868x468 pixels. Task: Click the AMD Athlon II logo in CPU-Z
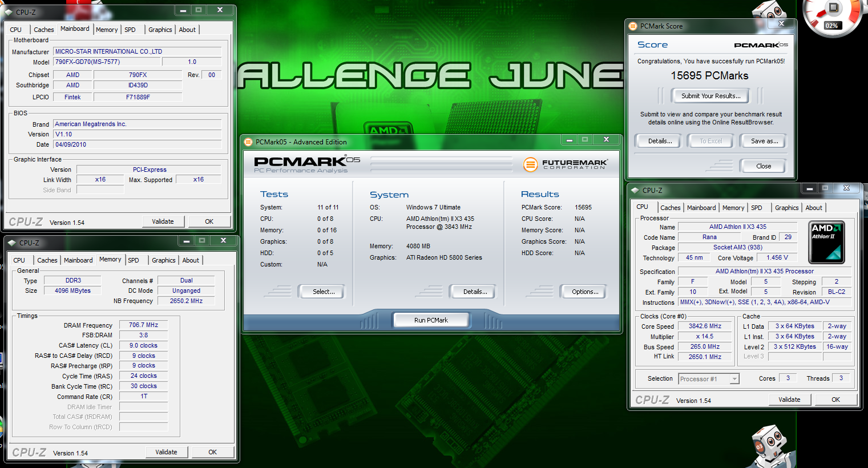click(827, 242)
